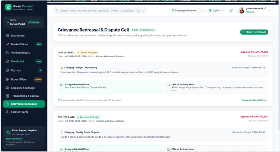The image size is (280, 152).
Task: Click the verified check beside ganesh badwaik
Action: tap(265, 8)
